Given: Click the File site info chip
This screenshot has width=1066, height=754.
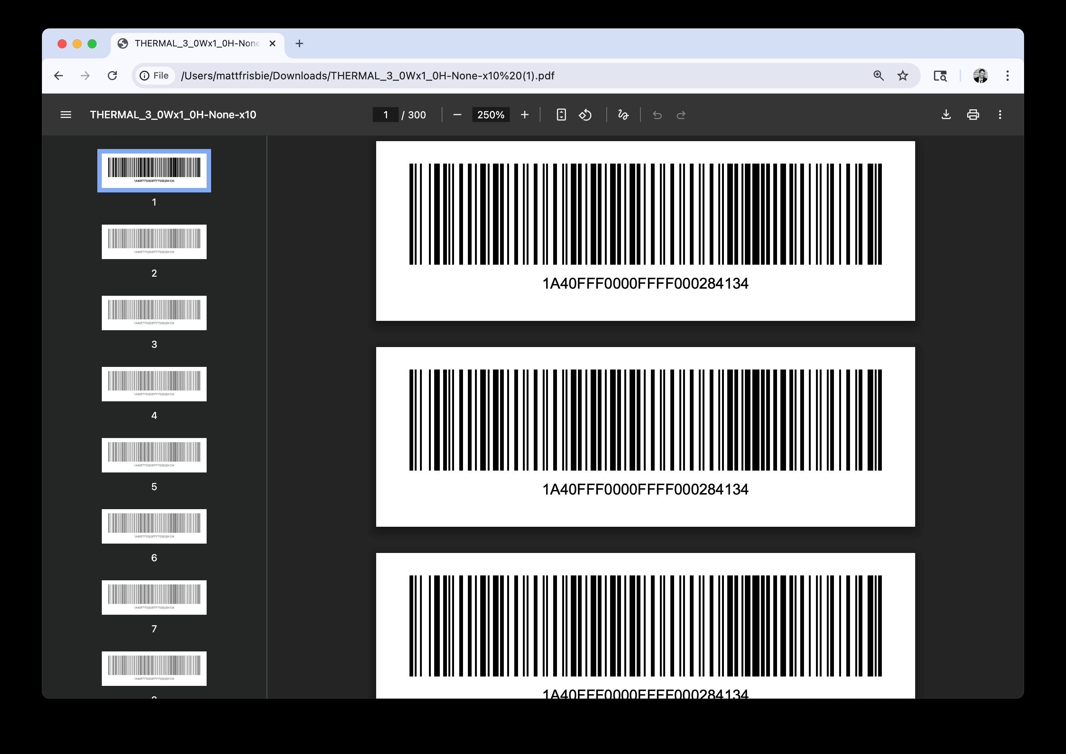Looking at the screenshot, I should tap(155, 76).
